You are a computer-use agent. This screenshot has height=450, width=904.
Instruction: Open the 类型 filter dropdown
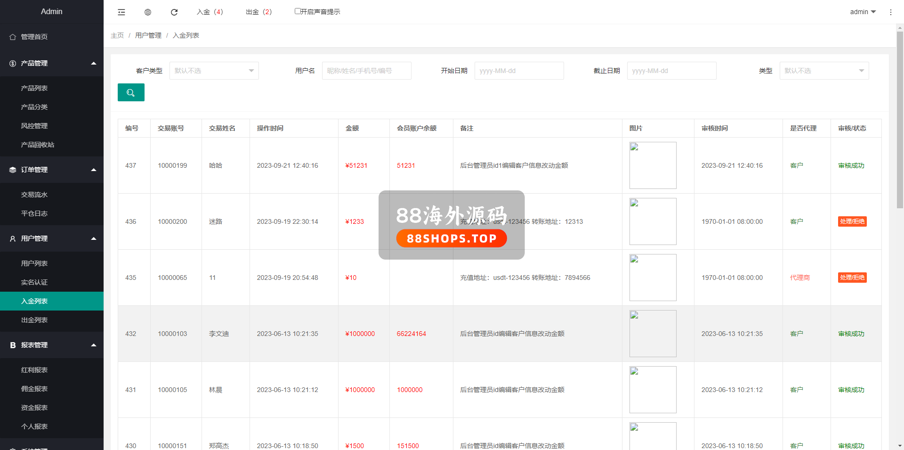click(824, 71)
